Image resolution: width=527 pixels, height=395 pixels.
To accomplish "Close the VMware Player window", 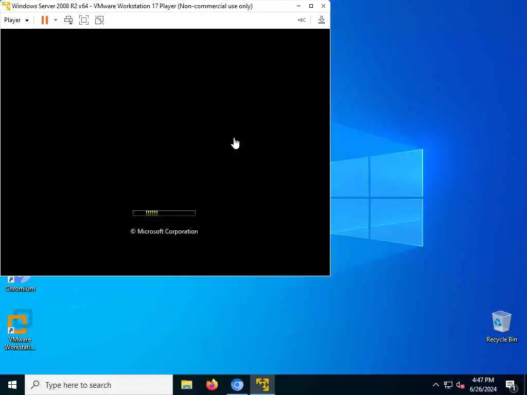I will (323, 6).
